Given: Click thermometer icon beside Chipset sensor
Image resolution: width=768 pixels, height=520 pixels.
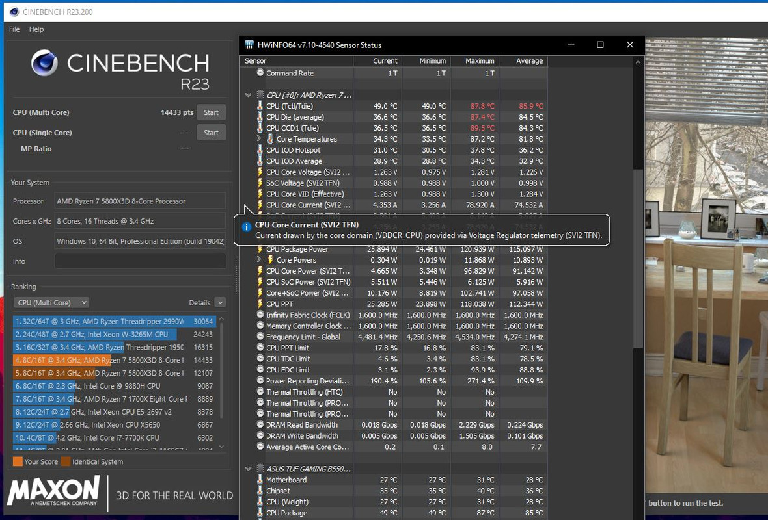Looking at the screenshot, I should coord(260,491).
